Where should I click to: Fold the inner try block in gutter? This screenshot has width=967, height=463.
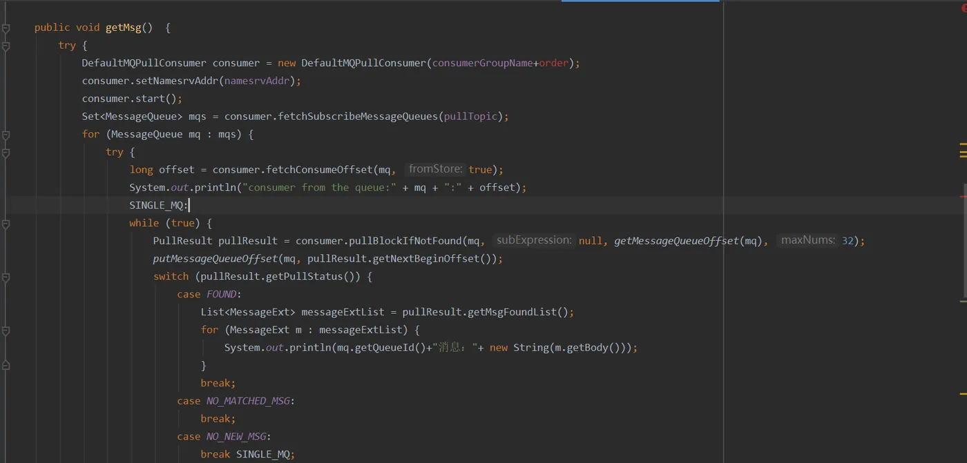(x=6, y=153)
